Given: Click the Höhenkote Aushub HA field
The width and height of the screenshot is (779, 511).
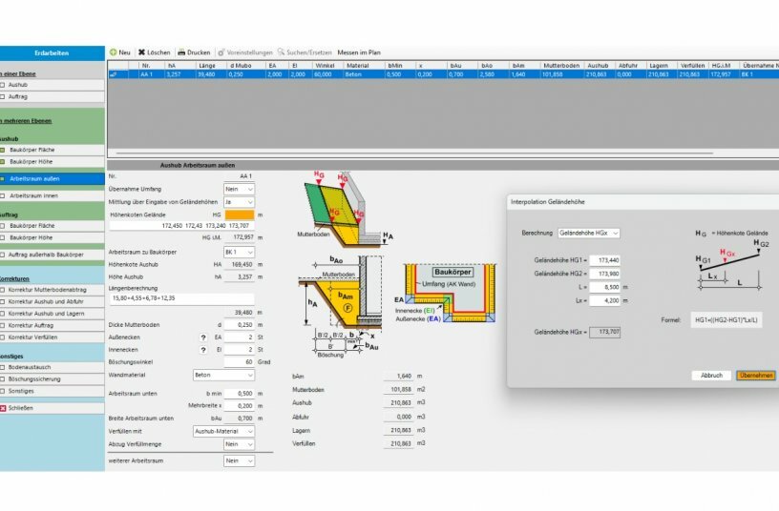Looking at the screenshot, I should 239,264.
